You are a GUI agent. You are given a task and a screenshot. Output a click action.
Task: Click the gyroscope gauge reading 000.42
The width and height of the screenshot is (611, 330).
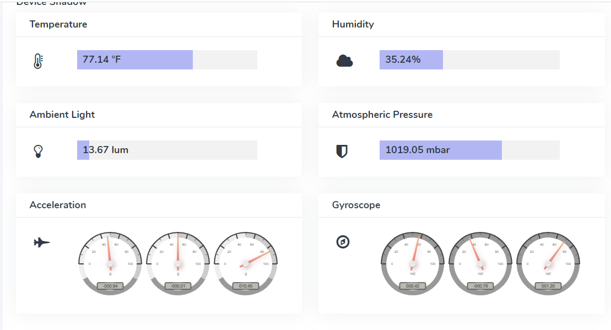click(x=413, y=262)
